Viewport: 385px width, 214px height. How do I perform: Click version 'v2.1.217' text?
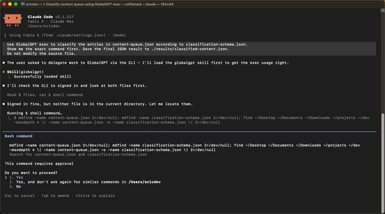click(x=64, y=17)
